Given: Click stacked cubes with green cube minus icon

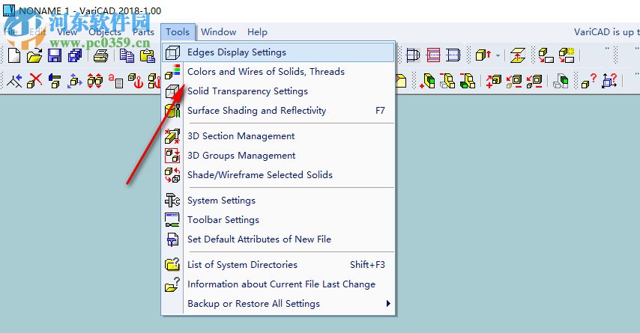Looking at the screenshot, I should coord(468,81).
